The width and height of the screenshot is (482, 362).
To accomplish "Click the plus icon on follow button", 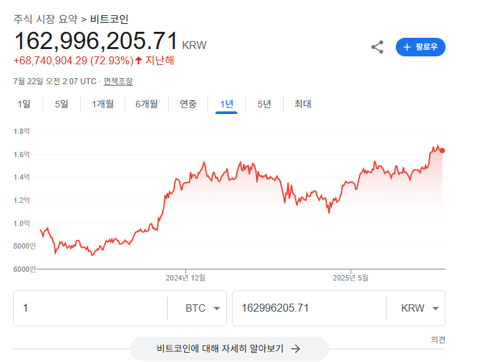I will pos(407,47).
